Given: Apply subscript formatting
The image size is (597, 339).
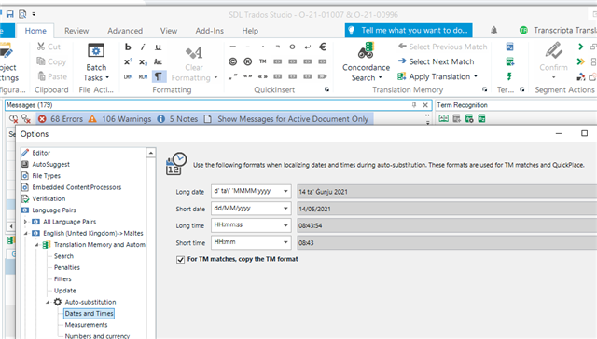Looking at the screenshot, I should click(143, 61).
